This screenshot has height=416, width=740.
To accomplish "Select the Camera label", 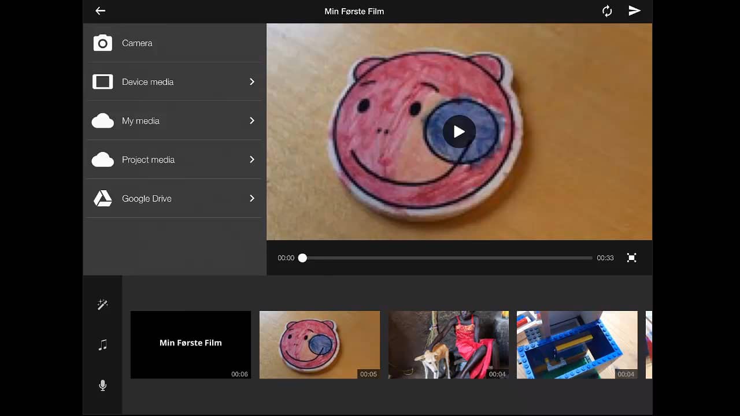I will click(x=137, y=43).
